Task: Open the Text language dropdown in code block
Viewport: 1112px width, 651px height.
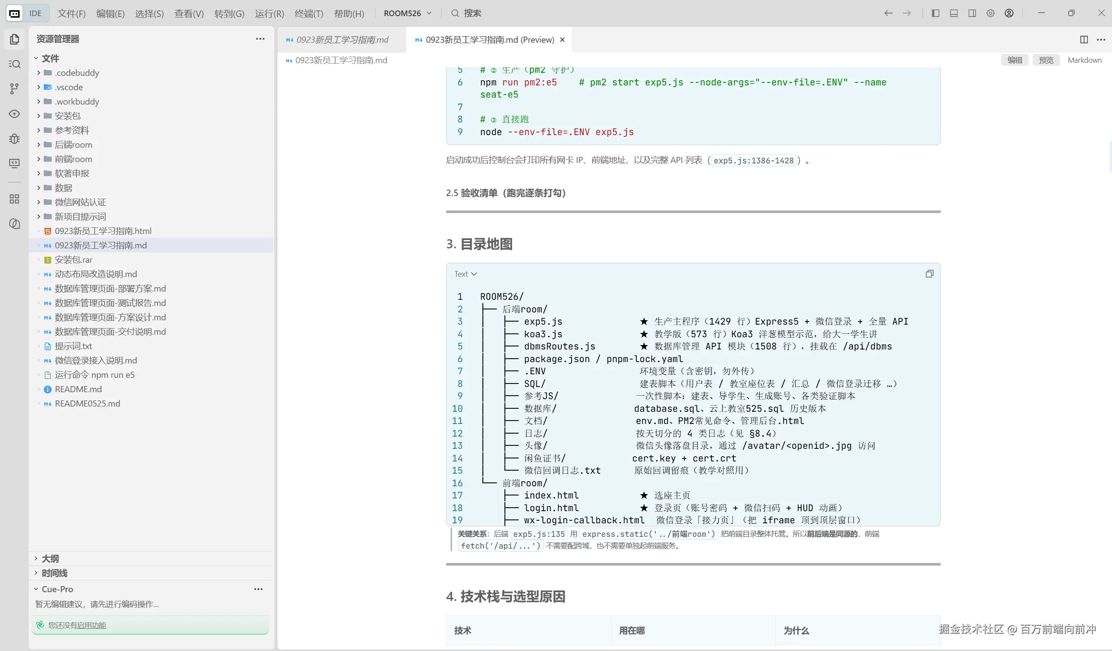Action: click(466, 274)
